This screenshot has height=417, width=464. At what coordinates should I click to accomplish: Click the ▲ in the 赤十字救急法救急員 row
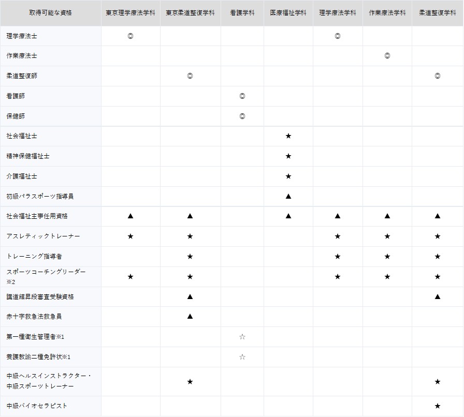pyautogui.click(x=190, y=316)
